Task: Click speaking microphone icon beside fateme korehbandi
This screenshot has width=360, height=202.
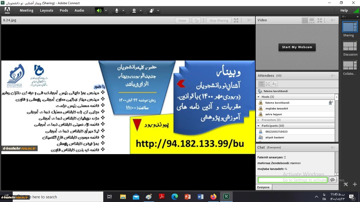Action: pyautogui.click(x=331, y=103)
